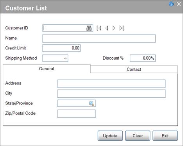183x146 pixels.
Task: Expand the Shipping Method dropdown
Action: (55, 58)
